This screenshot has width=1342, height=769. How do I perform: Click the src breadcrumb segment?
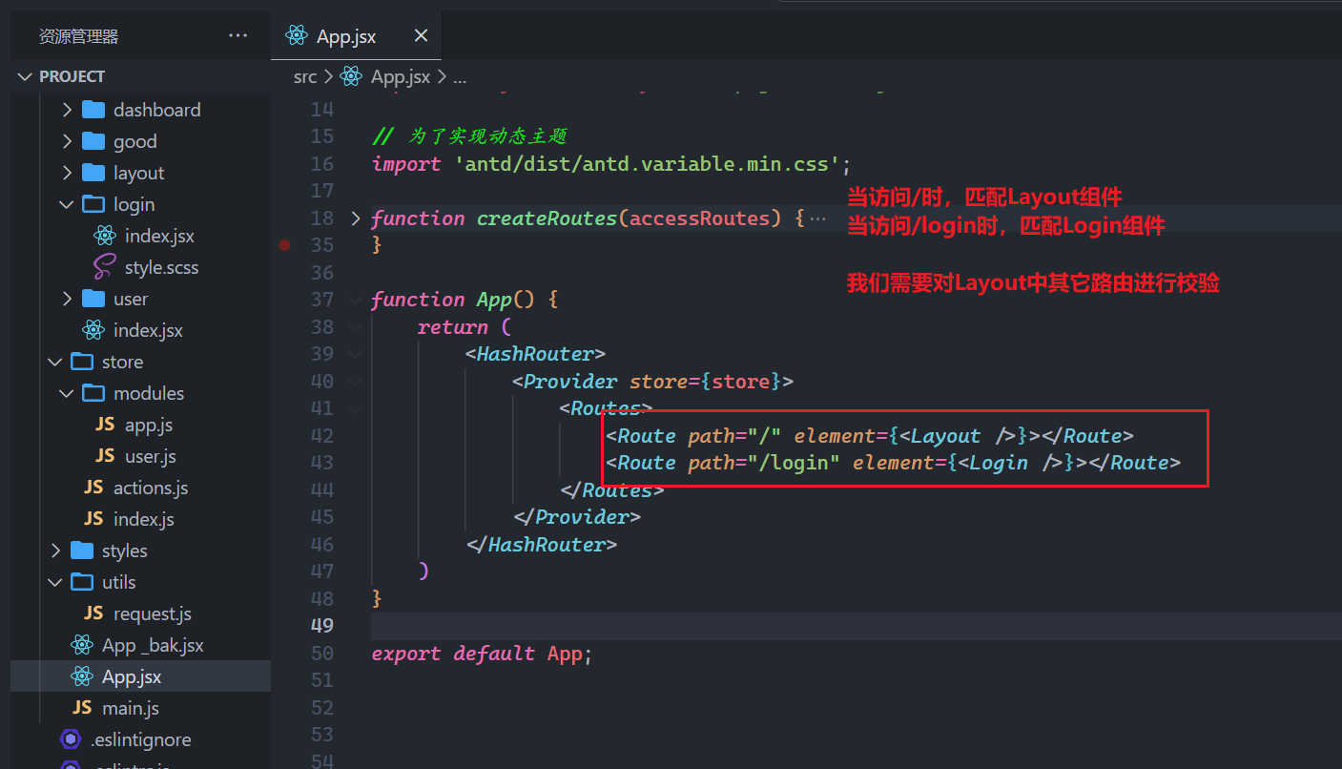click(305, 76)
